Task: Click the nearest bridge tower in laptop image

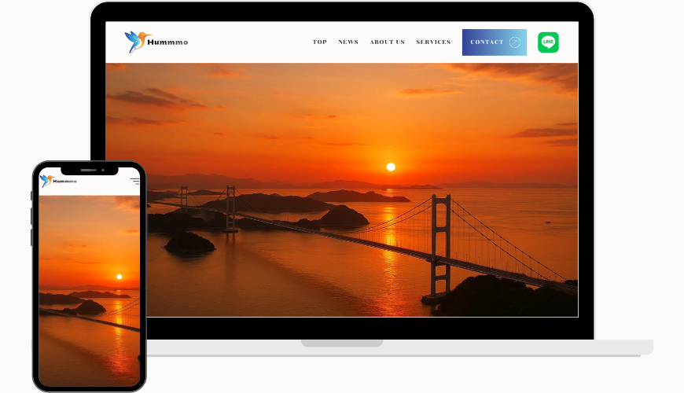Action: 441,248
